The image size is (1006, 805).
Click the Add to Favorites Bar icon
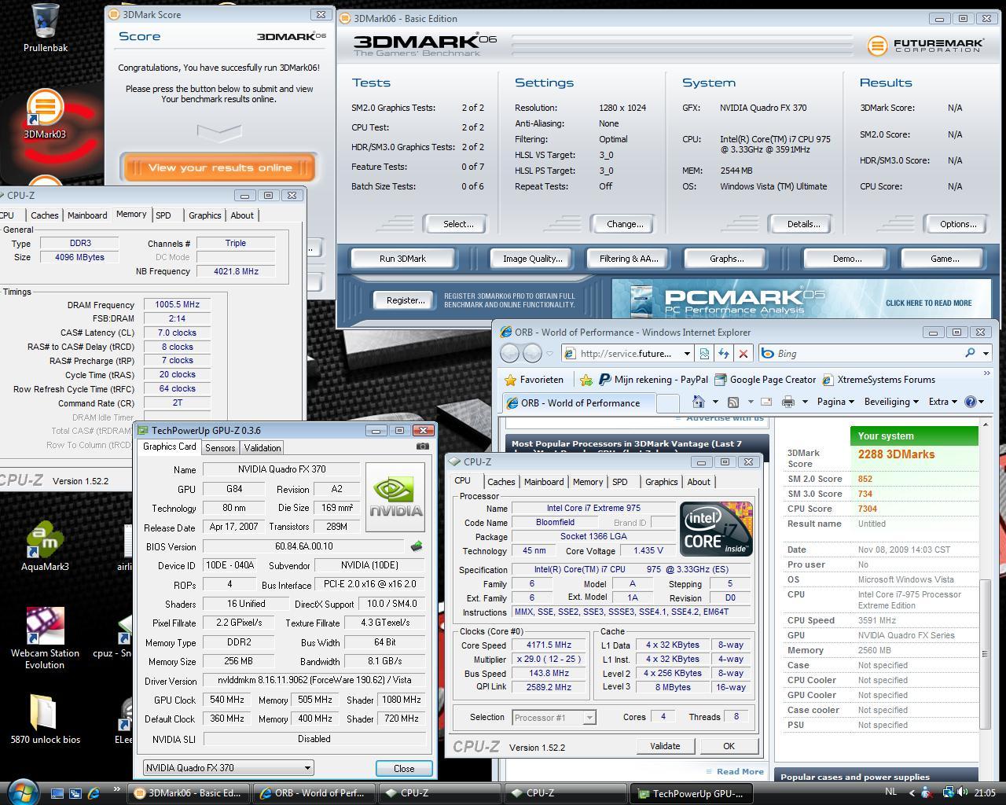(586, 380)
